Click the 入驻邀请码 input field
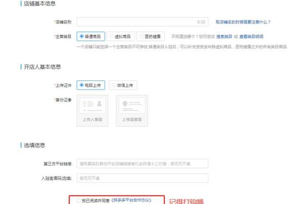The image size is (303, 204). tap(142, 178)
